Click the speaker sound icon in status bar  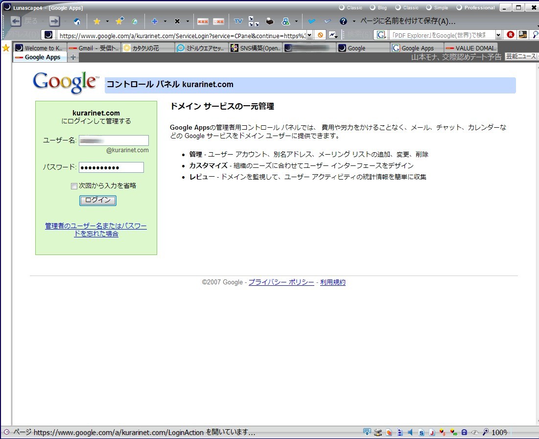coord(410,432)
